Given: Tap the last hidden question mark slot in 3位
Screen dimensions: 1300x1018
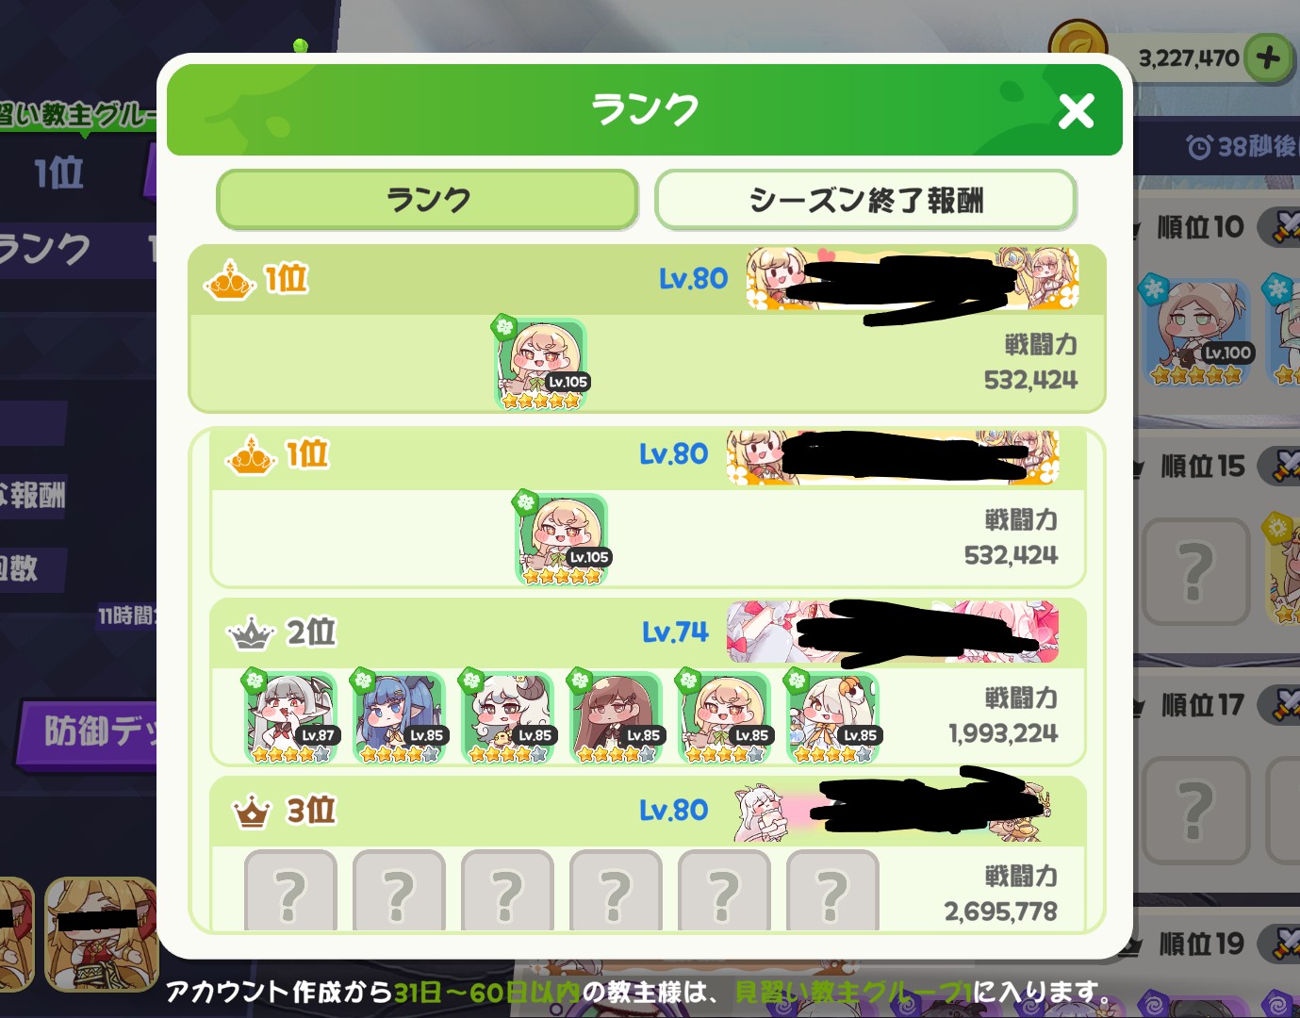Looking at the screenshot, I should tap(832, 891).
